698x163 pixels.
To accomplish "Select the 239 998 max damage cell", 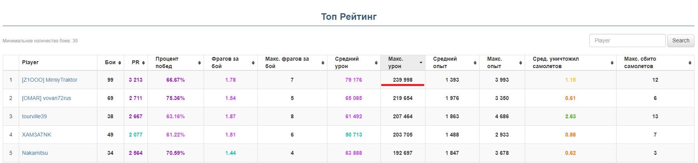I will pos(403,80).
